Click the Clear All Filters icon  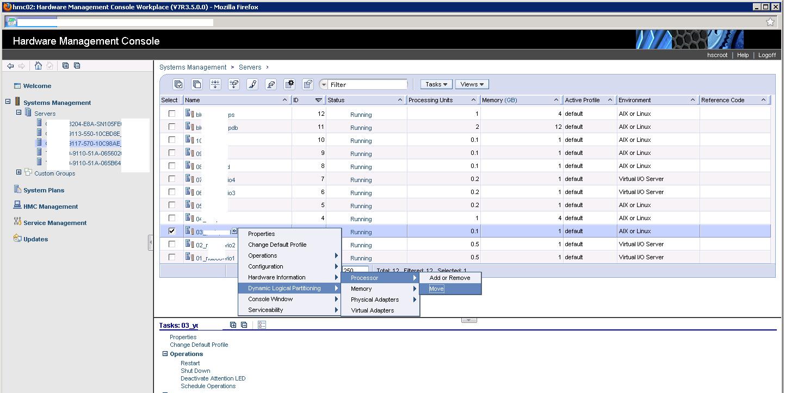tap(235, 84)
